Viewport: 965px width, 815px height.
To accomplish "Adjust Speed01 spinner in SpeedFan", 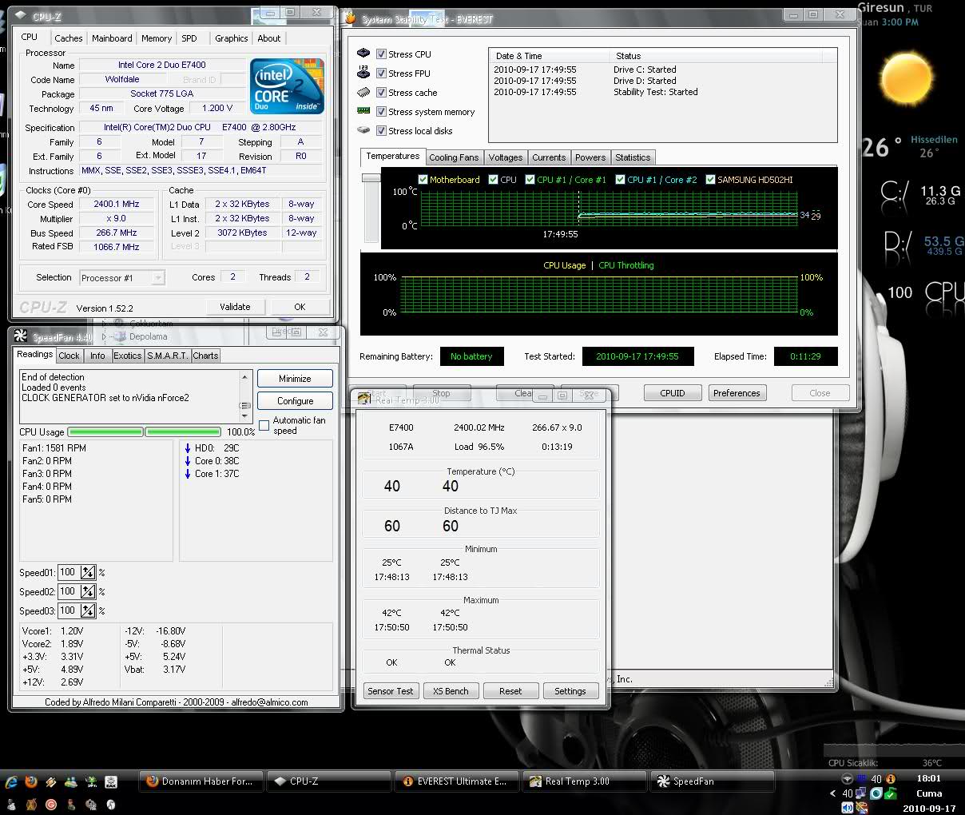I will coord(88,572).
